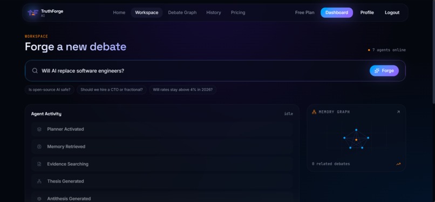435x202 pixels.
Task: Click the Memory Graph header icon
Action: [x=314, y=112]
